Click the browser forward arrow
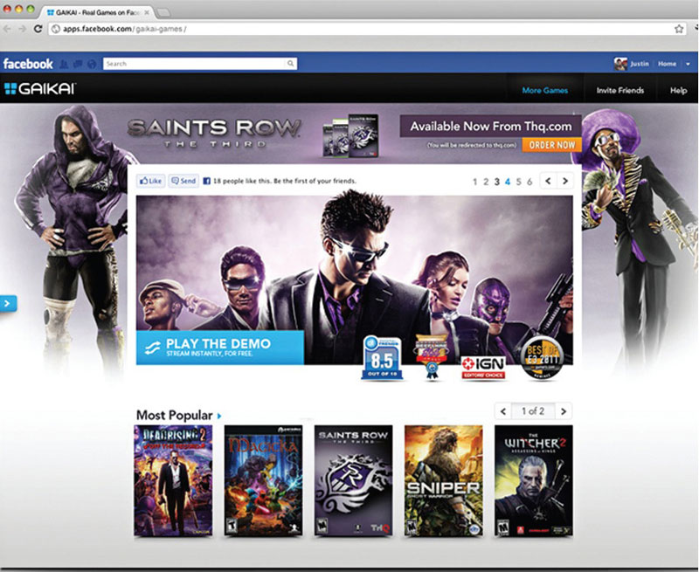699x572 pixels. 23,29
